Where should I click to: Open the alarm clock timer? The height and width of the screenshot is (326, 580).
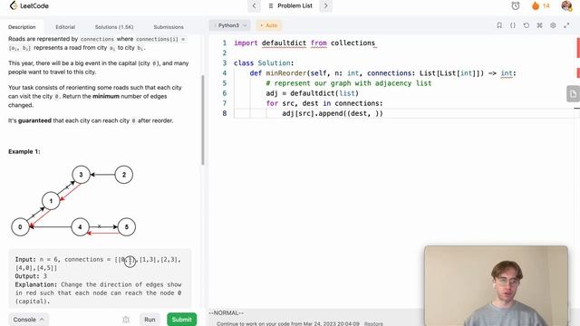516,6
